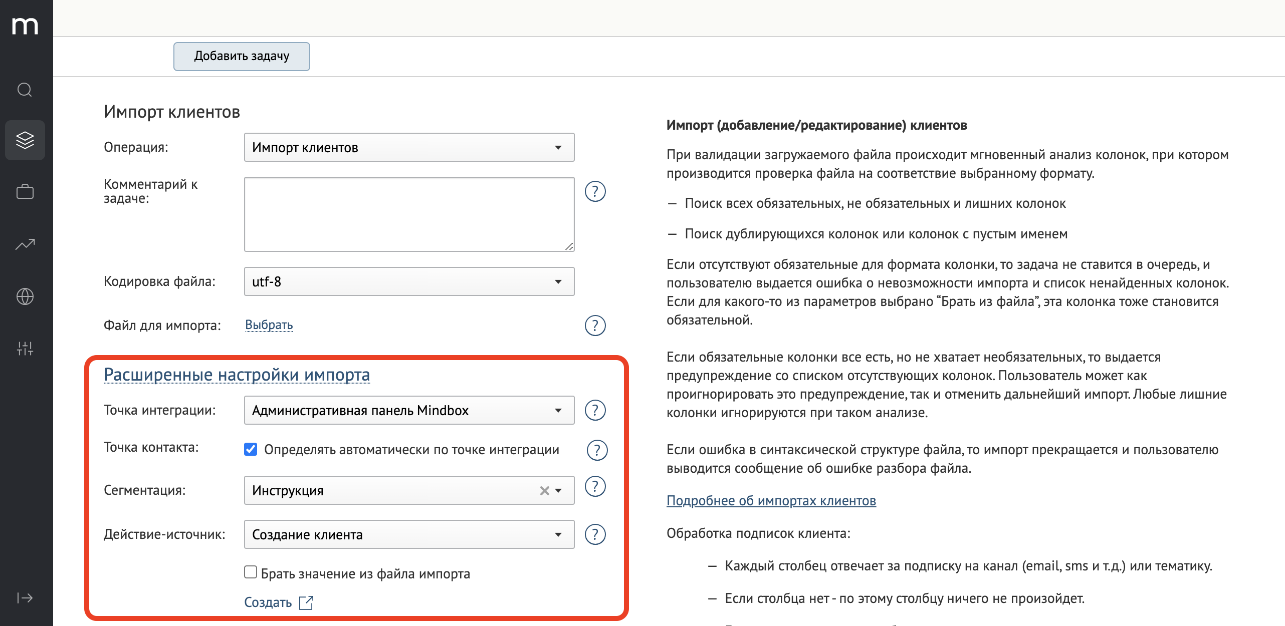Click the Mindbox logo in sidebar
Screen dimensions: 1285x626
coord(25,26)
